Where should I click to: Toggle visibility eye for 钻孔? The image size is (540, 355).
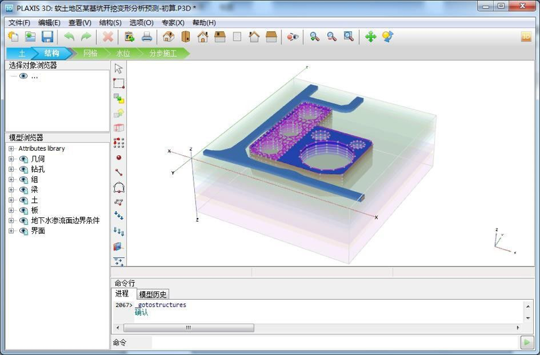24,169
